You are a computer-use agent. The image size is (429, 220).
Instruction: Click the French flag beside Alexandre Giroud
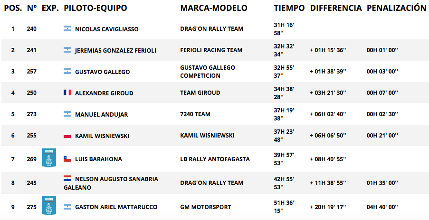click(67, 92)
